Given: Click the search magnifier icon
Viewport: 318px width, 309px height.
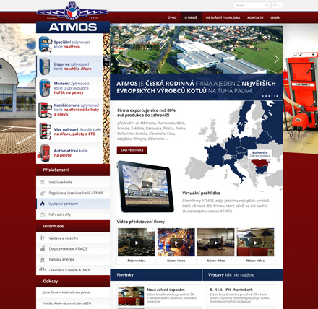Looking at the screenshot, I should (267, 5).
